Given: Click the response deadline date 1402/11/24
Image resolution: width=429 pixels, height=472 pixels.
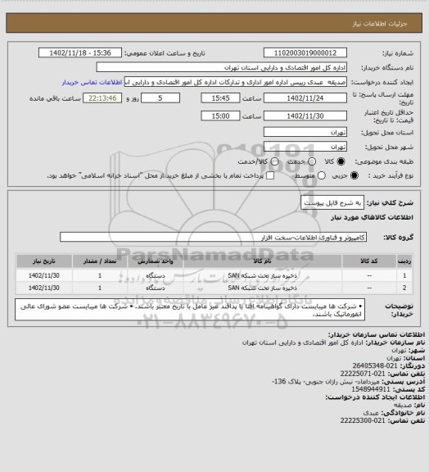Looking at the screenshot, I should [x=305, y=98].
